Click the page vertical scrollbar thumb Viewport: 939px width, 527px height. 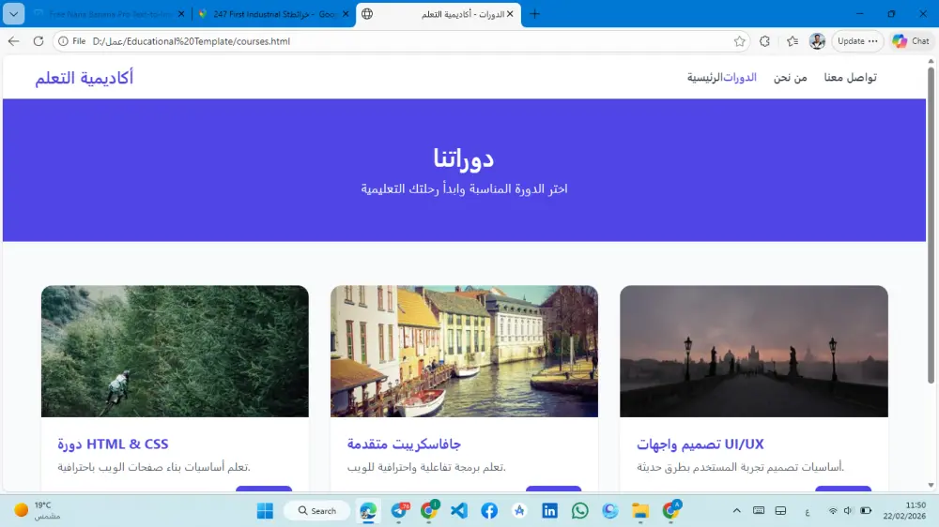coord(931,225)
